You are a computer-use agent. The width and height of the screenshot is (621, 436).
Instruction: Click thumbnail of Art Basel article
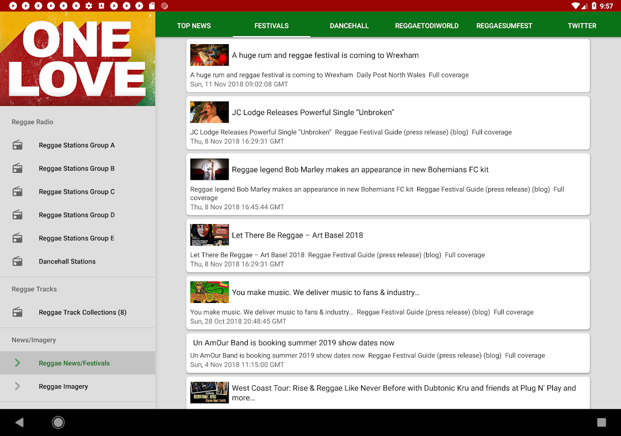tap(210, 235)
